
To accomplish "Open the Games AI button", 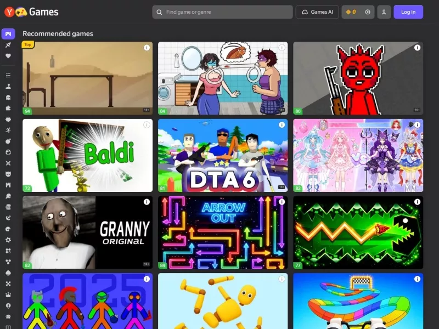I will (317, 12).
